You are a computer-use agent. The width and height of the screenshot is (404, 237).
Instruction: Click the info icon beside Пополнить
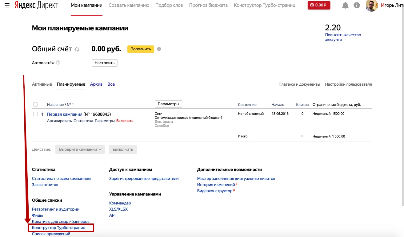(x=159, y=49)
